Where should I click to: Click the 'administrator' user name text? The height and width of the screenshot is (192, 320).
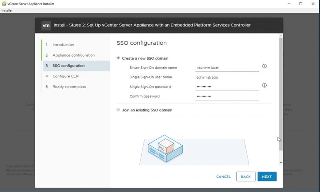pos(207,77)
